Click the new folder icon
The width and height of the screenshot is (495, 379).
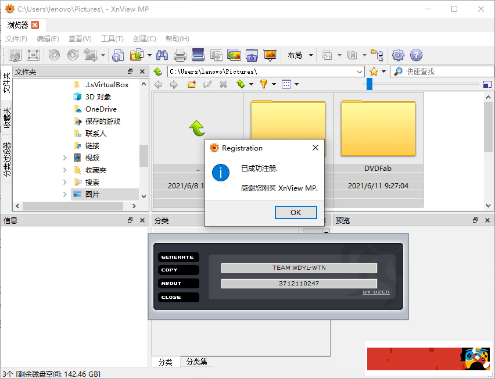(x=192, y=84)
